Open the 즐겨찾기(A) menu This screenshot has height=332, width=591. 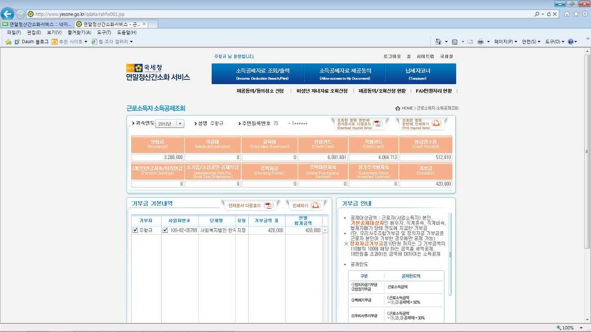coord(78,33)
